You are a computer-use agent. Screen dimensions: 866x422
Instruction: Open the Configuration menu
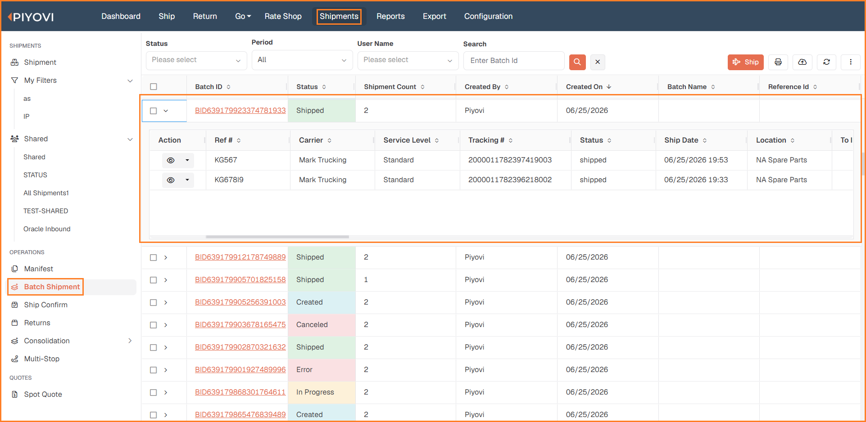coord(488,16)
